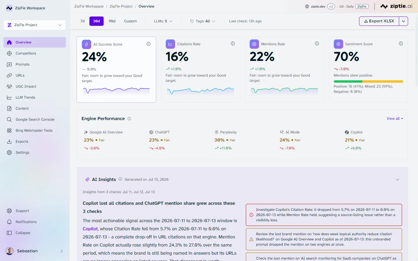Select the 90d time range

tap(112, 21)
